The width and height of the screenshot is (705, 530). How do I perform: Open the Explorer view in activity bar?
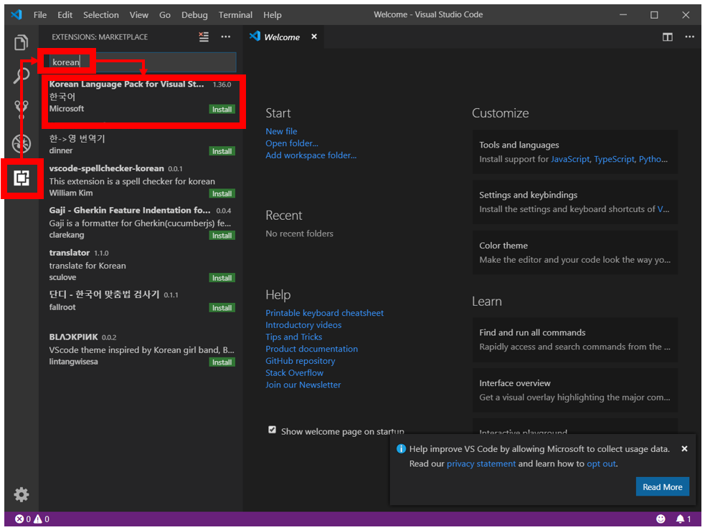(x=21, y=43)
